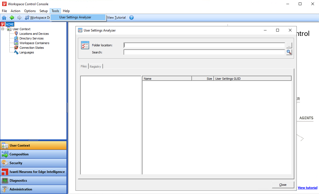
Task: Collapse the User Context tree node
Action: 2,29
